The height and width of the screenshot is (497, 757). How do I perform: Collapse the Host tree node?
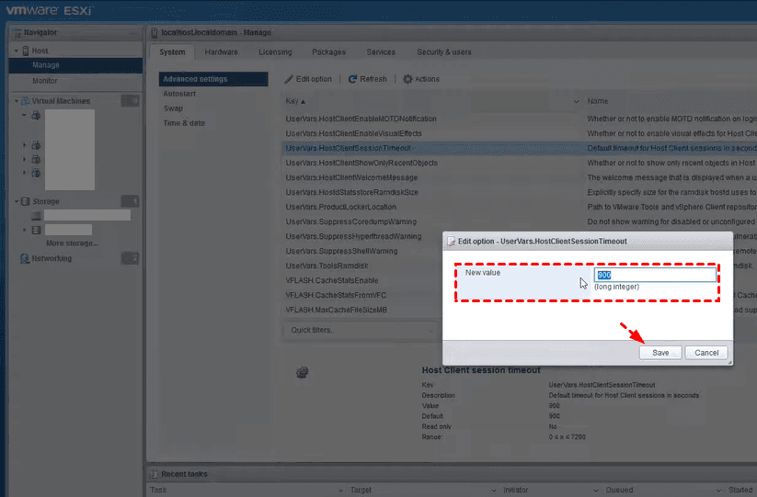tap(17, 51)
